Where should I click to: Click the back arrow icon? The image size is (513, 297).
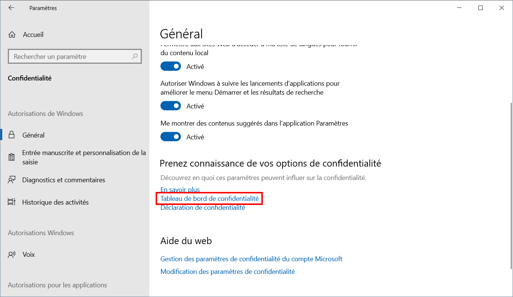(x=11, y=8)
